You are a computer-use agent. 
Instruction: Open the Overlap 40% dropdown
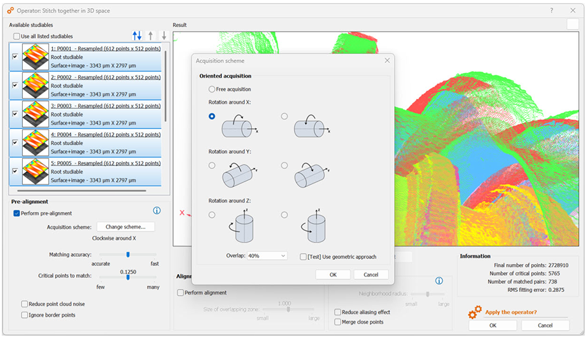tap(267, 256)
